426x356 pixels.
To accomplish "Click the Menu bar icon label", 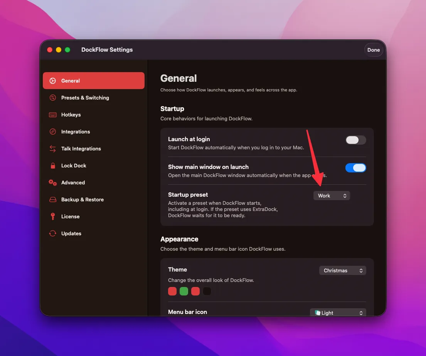I will click(187, 312).
